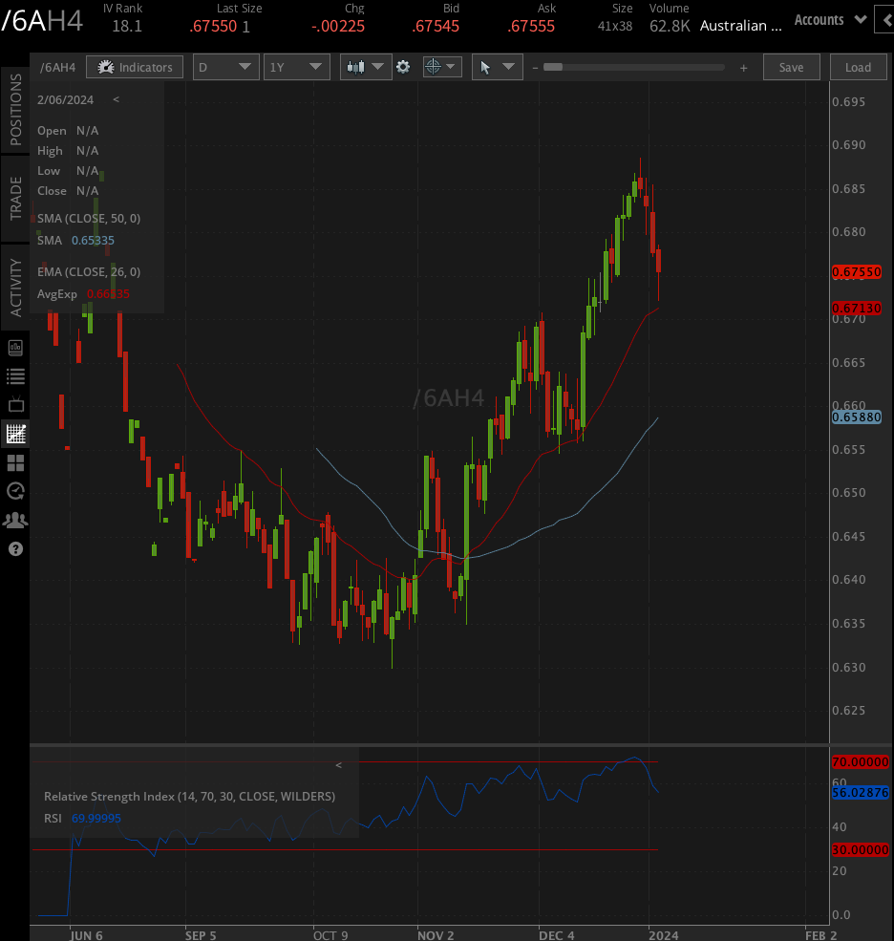The height and width of the screenshot is (941, 894).
Task: Click the NOV 2 date axis label
Action: coord(436,935)
